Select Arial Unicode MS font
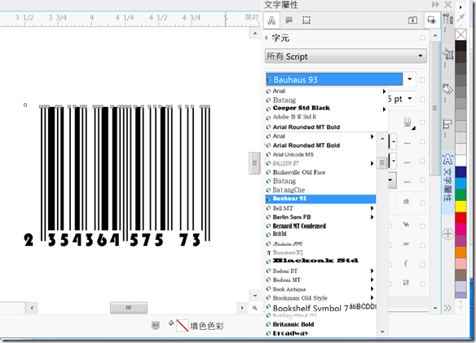Image resolution: width=476 pixels, height=343 pixels. [x=320, y=154]
